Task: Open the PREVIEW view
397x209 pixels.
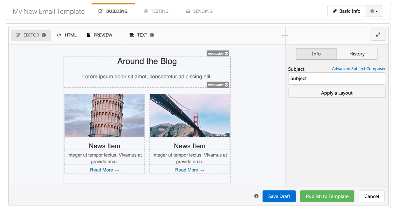Action: click(x=99, y=35)
